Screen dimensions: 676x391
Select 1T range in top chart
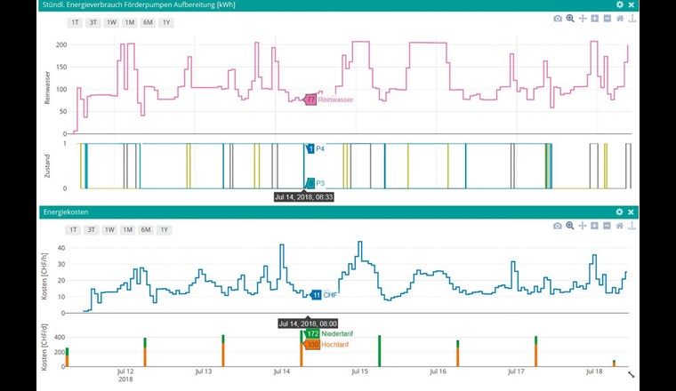[74, 22]
